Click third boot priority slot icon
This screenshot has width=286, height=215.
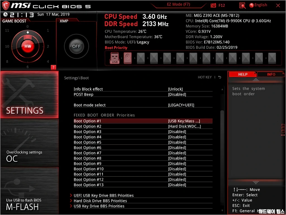[x=141, y=58]
